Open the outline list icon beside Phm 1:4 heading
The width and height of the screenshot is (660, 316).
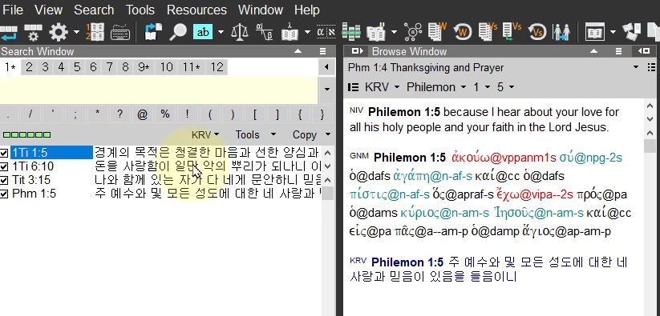point(651,67)
